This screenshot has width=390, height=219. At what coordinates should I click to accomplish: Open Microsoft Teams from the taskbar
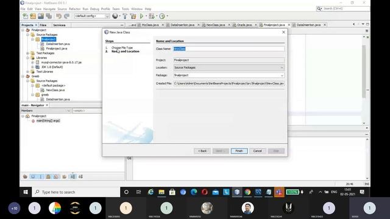coord(279,192)
